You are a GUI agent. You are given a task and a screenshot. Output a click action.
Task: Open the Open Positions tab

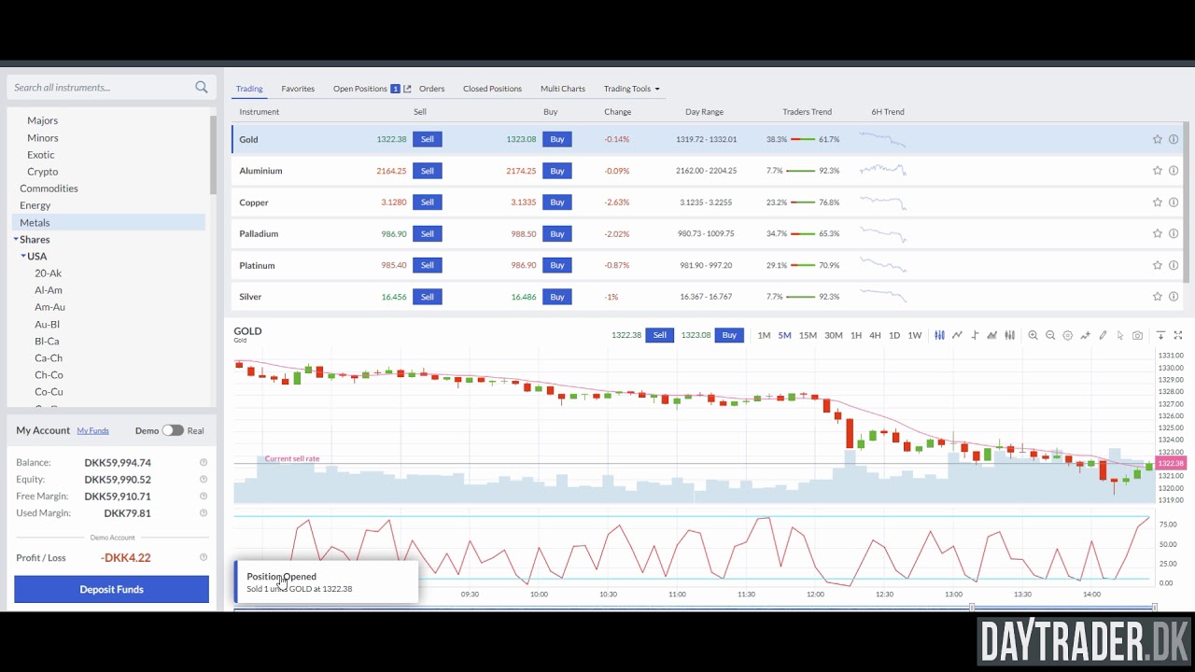pyautogui.click(x=360, y=89)
